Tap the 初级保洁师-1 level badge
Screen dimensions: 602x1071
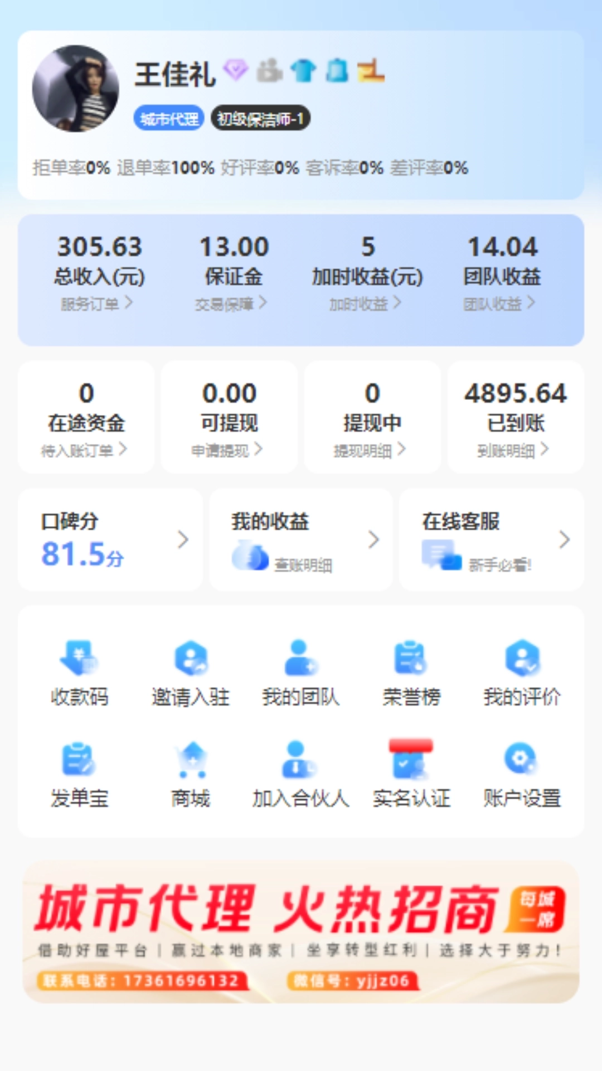(260, 119)
